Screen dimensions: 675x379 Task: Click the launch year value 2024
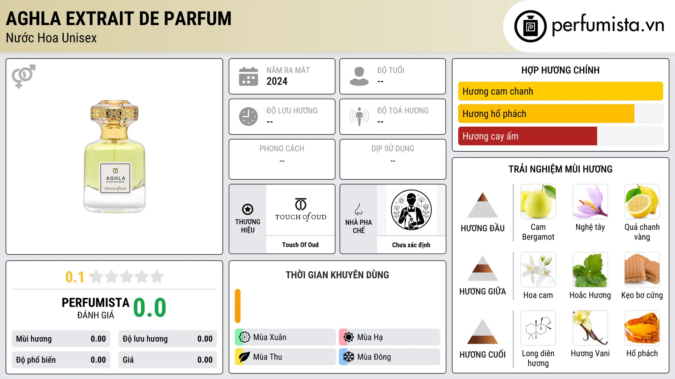(277, 81)
